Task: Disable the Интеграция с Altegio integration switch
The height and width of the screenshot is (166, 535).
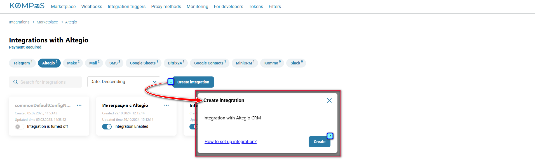Action: pyautogui.click(x=107, y=126)
